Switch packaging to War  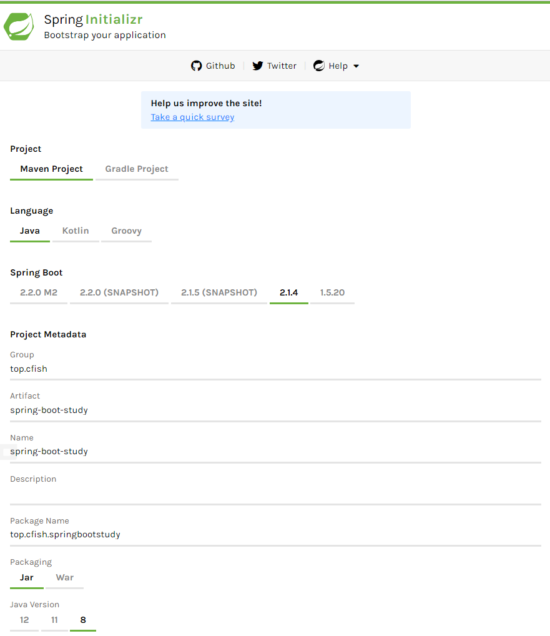(x=65, y=578)
